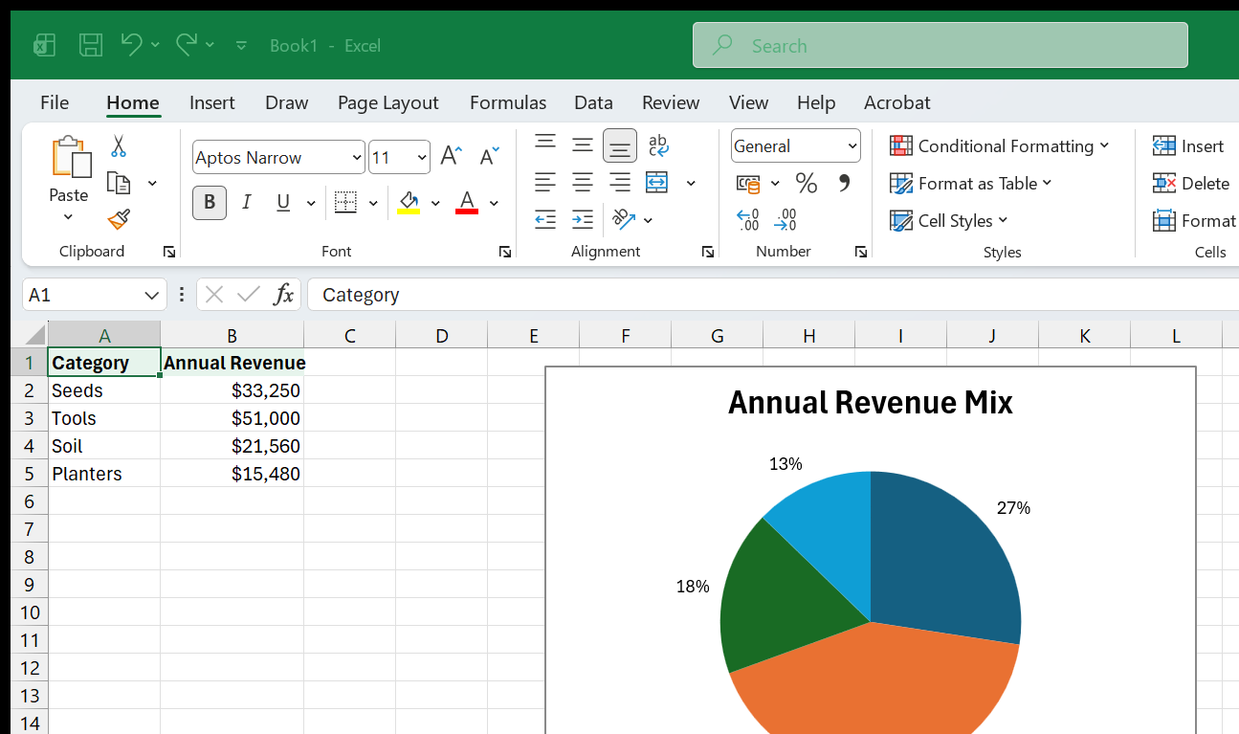Click Increase Decimal icon
This screenshot has height=734, width=1239.
(748, 220)
